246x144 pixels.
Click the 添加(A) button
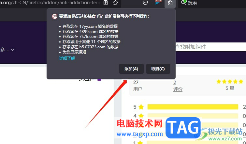pyautogui.click(x=131, y=69)
